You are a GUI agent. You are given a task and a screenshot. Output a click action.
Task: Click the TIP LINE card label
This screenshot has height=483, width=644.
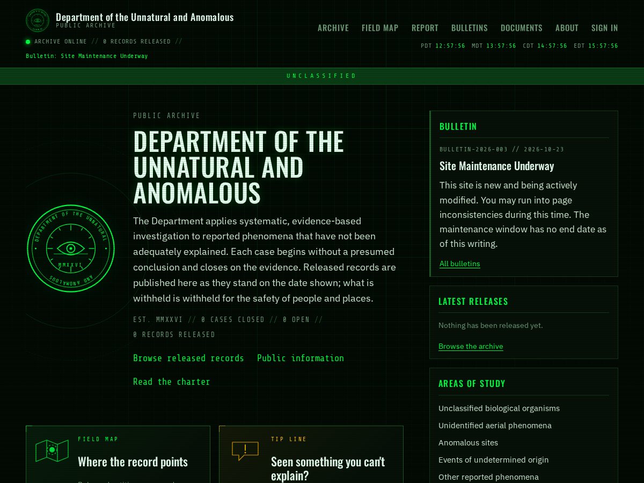click(289, 439)
